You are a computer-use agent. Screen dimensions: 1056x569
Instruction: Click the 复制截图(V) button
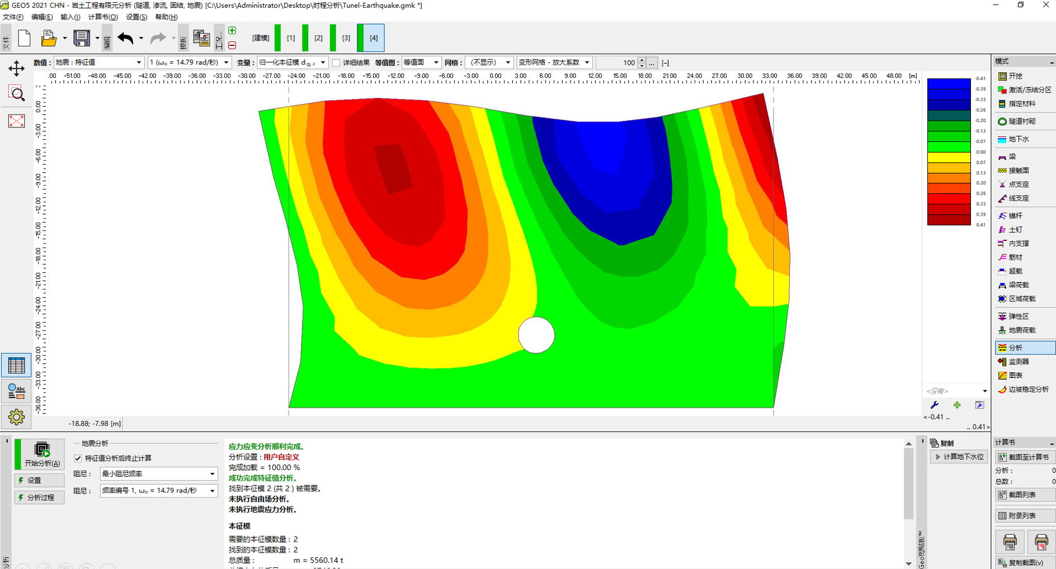1025,563
